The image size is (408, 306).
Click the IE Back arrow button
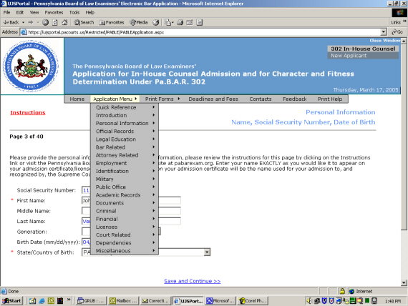coord(11,22)
